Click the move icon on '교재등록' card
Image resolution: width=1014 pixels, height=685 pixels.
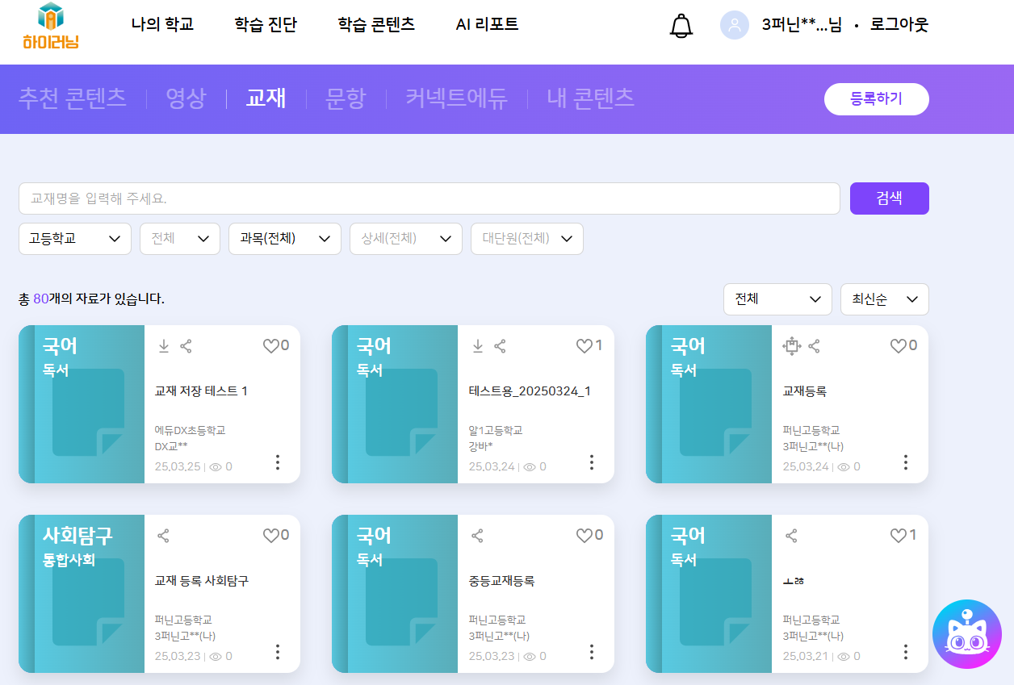click(x=791, y=346)
